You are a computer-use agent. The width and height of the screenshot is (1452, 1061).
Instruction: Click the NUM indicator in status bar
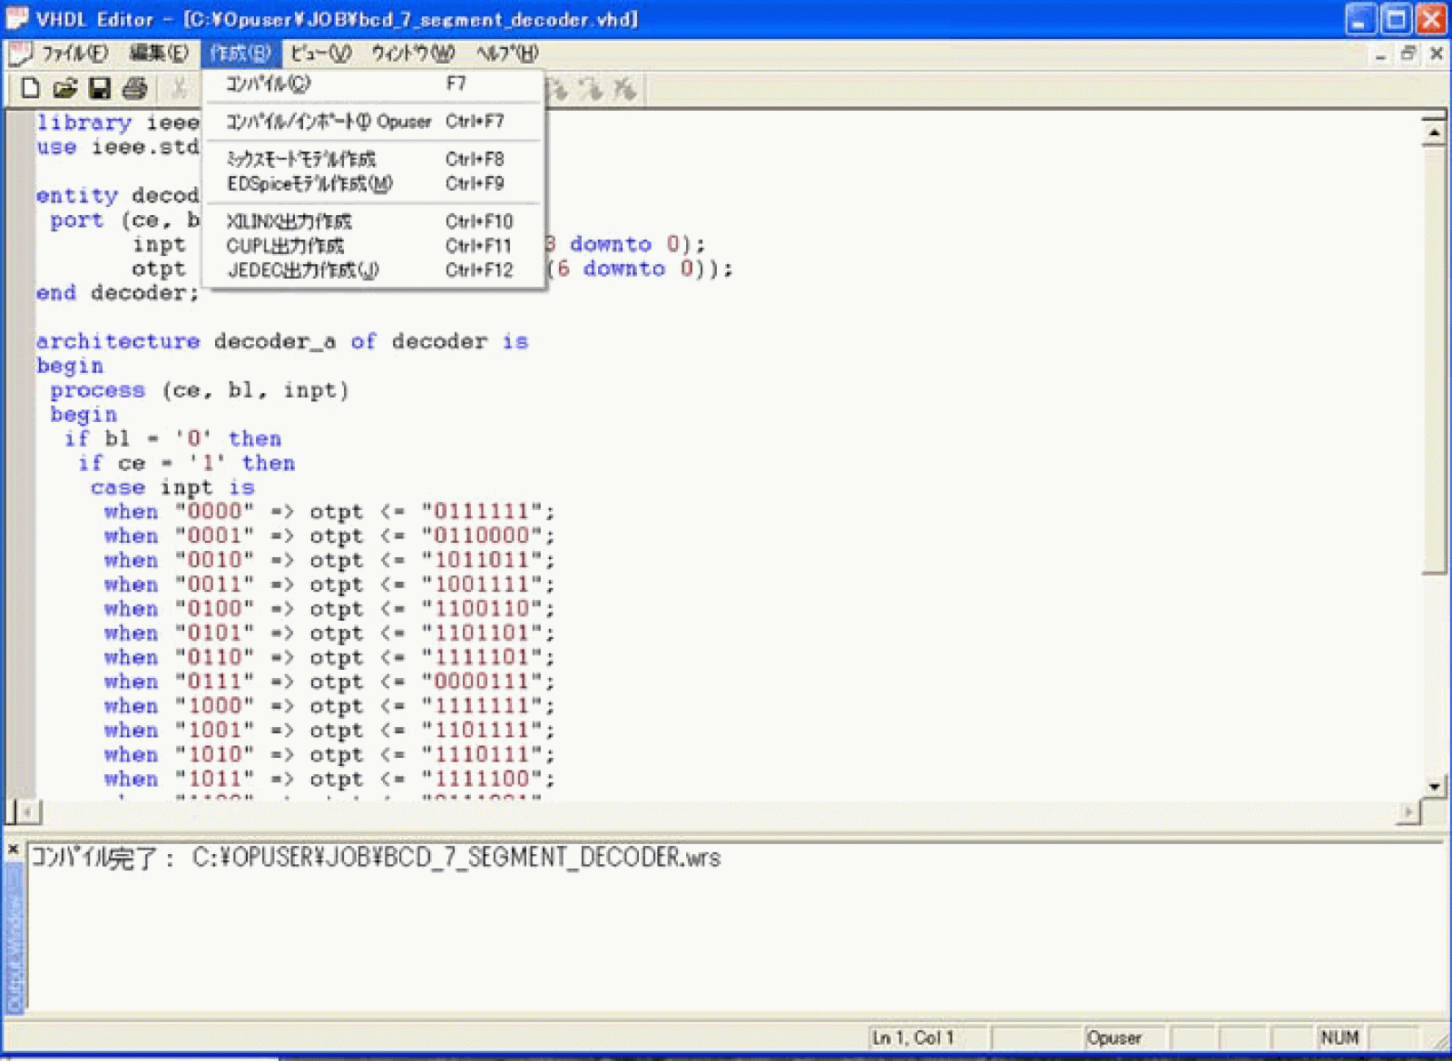[x=1339, y=1037]
